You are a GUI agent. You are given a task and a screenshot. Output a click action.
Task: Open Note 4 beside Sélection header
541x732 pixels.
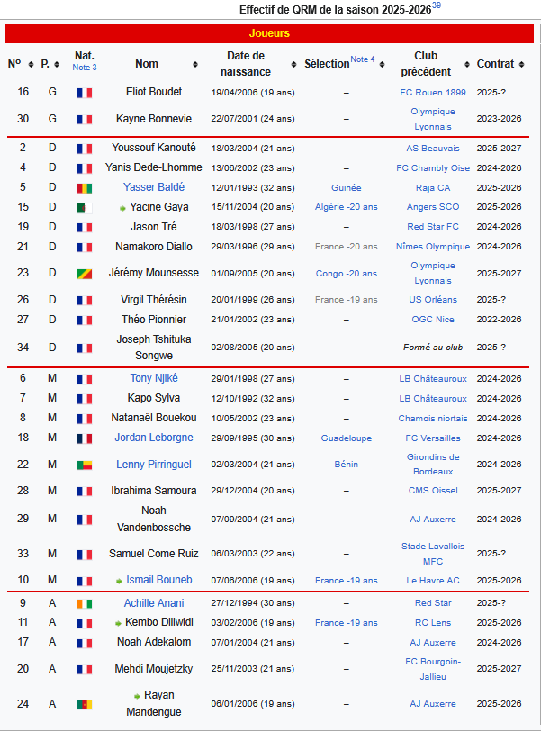point(362,59)
